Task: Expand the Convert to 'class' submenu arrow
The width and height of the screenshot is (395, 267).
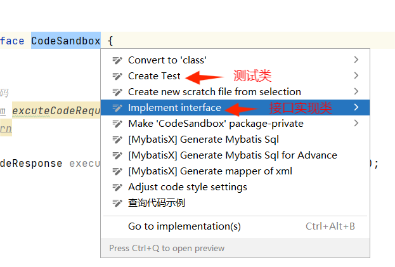Action: (x=356, y=60)
